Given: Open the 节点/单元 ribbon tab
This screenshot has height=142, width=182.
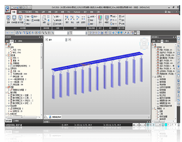Looking at the screenshot, I should [29, 12].
